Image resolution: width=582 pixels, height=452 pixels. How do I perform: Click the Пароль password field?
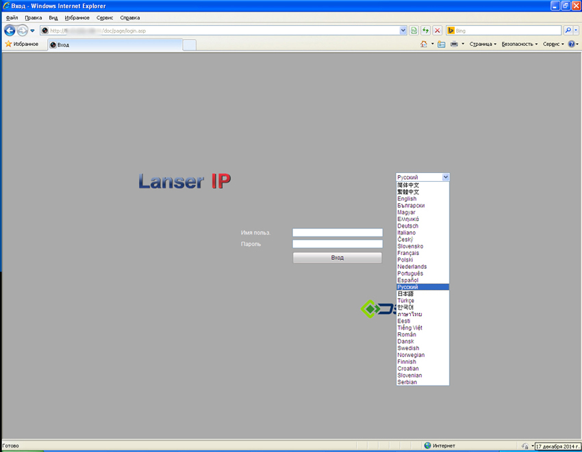[x=338, y=244]
